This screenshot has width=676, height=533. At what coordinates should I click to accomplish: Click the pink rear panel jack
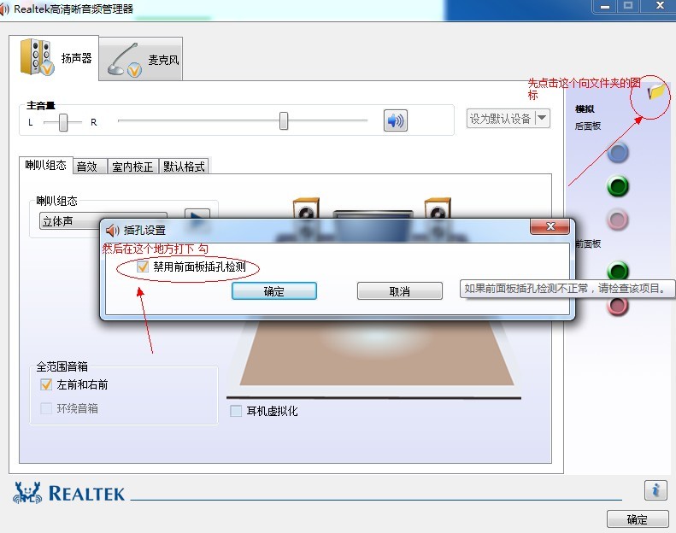tap(618, 220)
